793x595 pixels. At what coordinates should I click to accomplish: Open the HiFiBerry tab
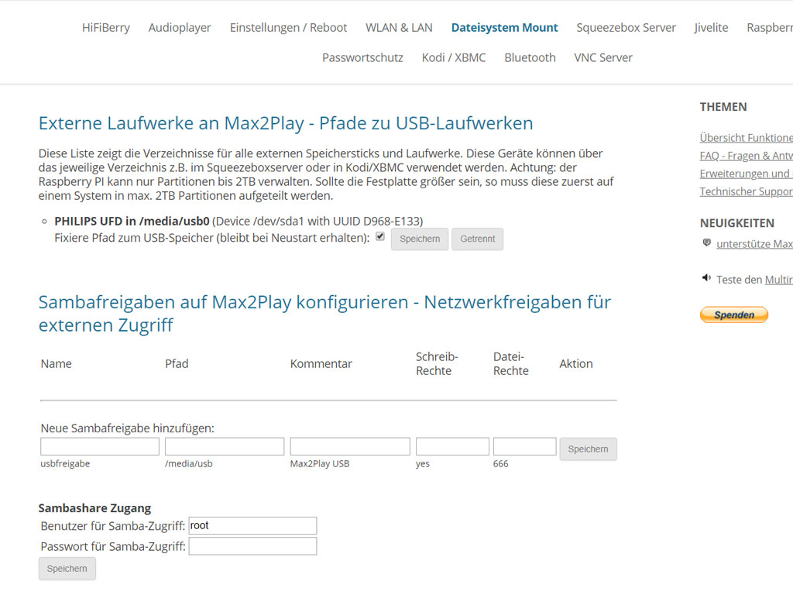pyautogui.click(x=105, y=27)
